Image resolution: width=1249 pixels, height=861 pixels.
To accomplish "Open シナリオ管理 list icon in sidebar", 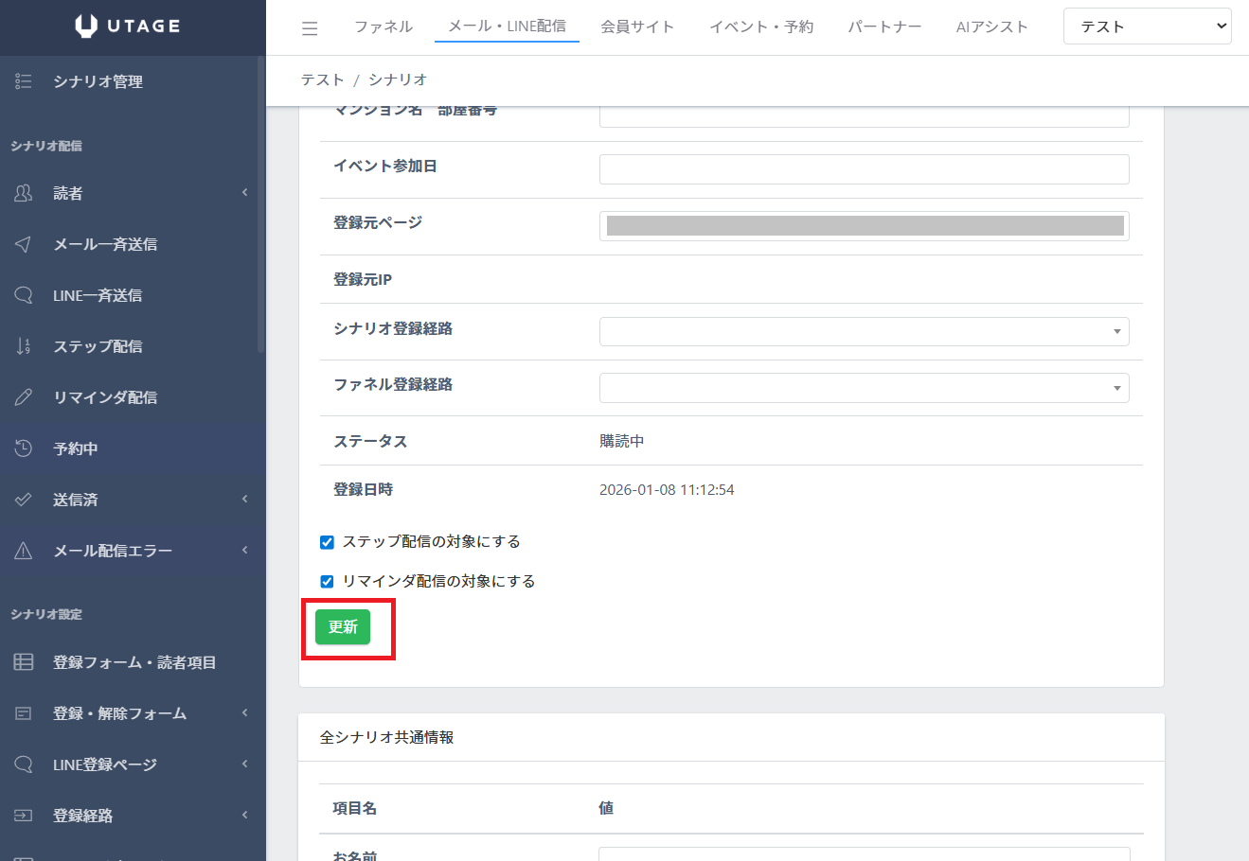I will pyautogui.click(x=24, y=82).
